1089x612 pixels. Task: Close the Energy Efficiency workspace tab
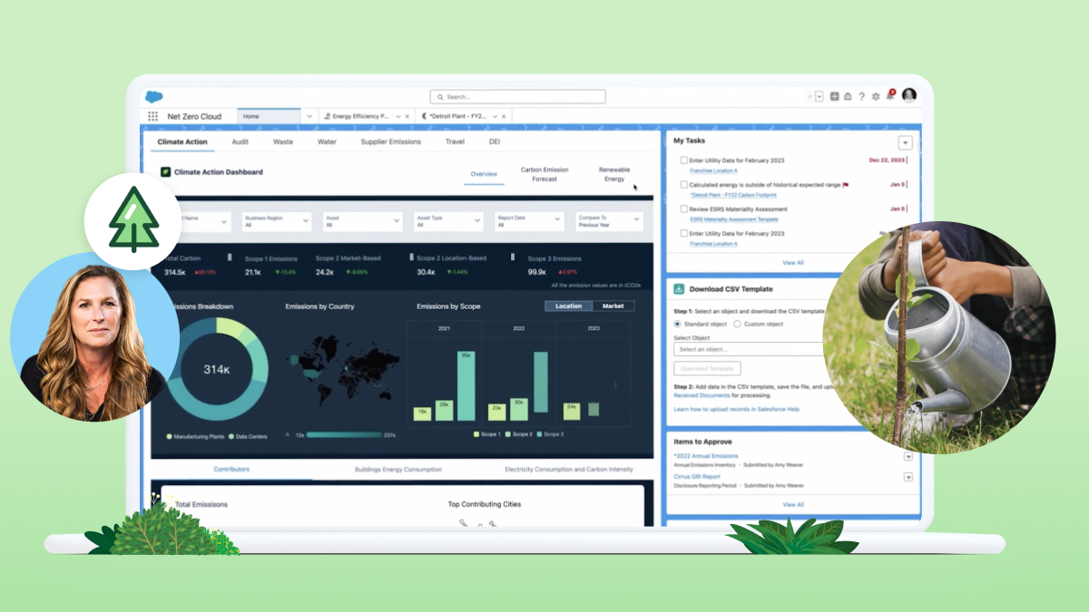[407, 117]
